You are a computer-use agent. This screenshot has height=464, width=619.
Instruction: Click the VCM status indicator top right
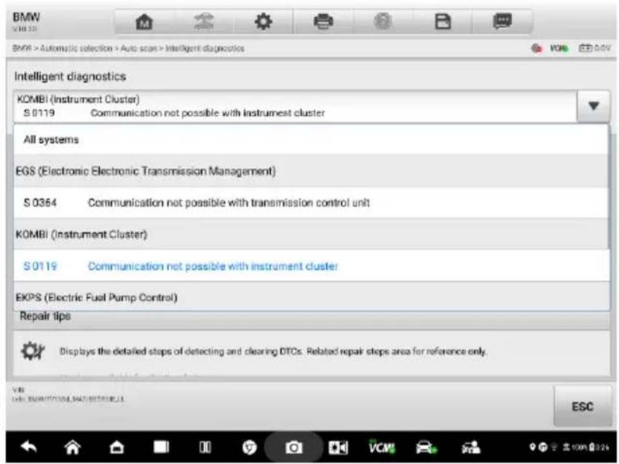559,48
